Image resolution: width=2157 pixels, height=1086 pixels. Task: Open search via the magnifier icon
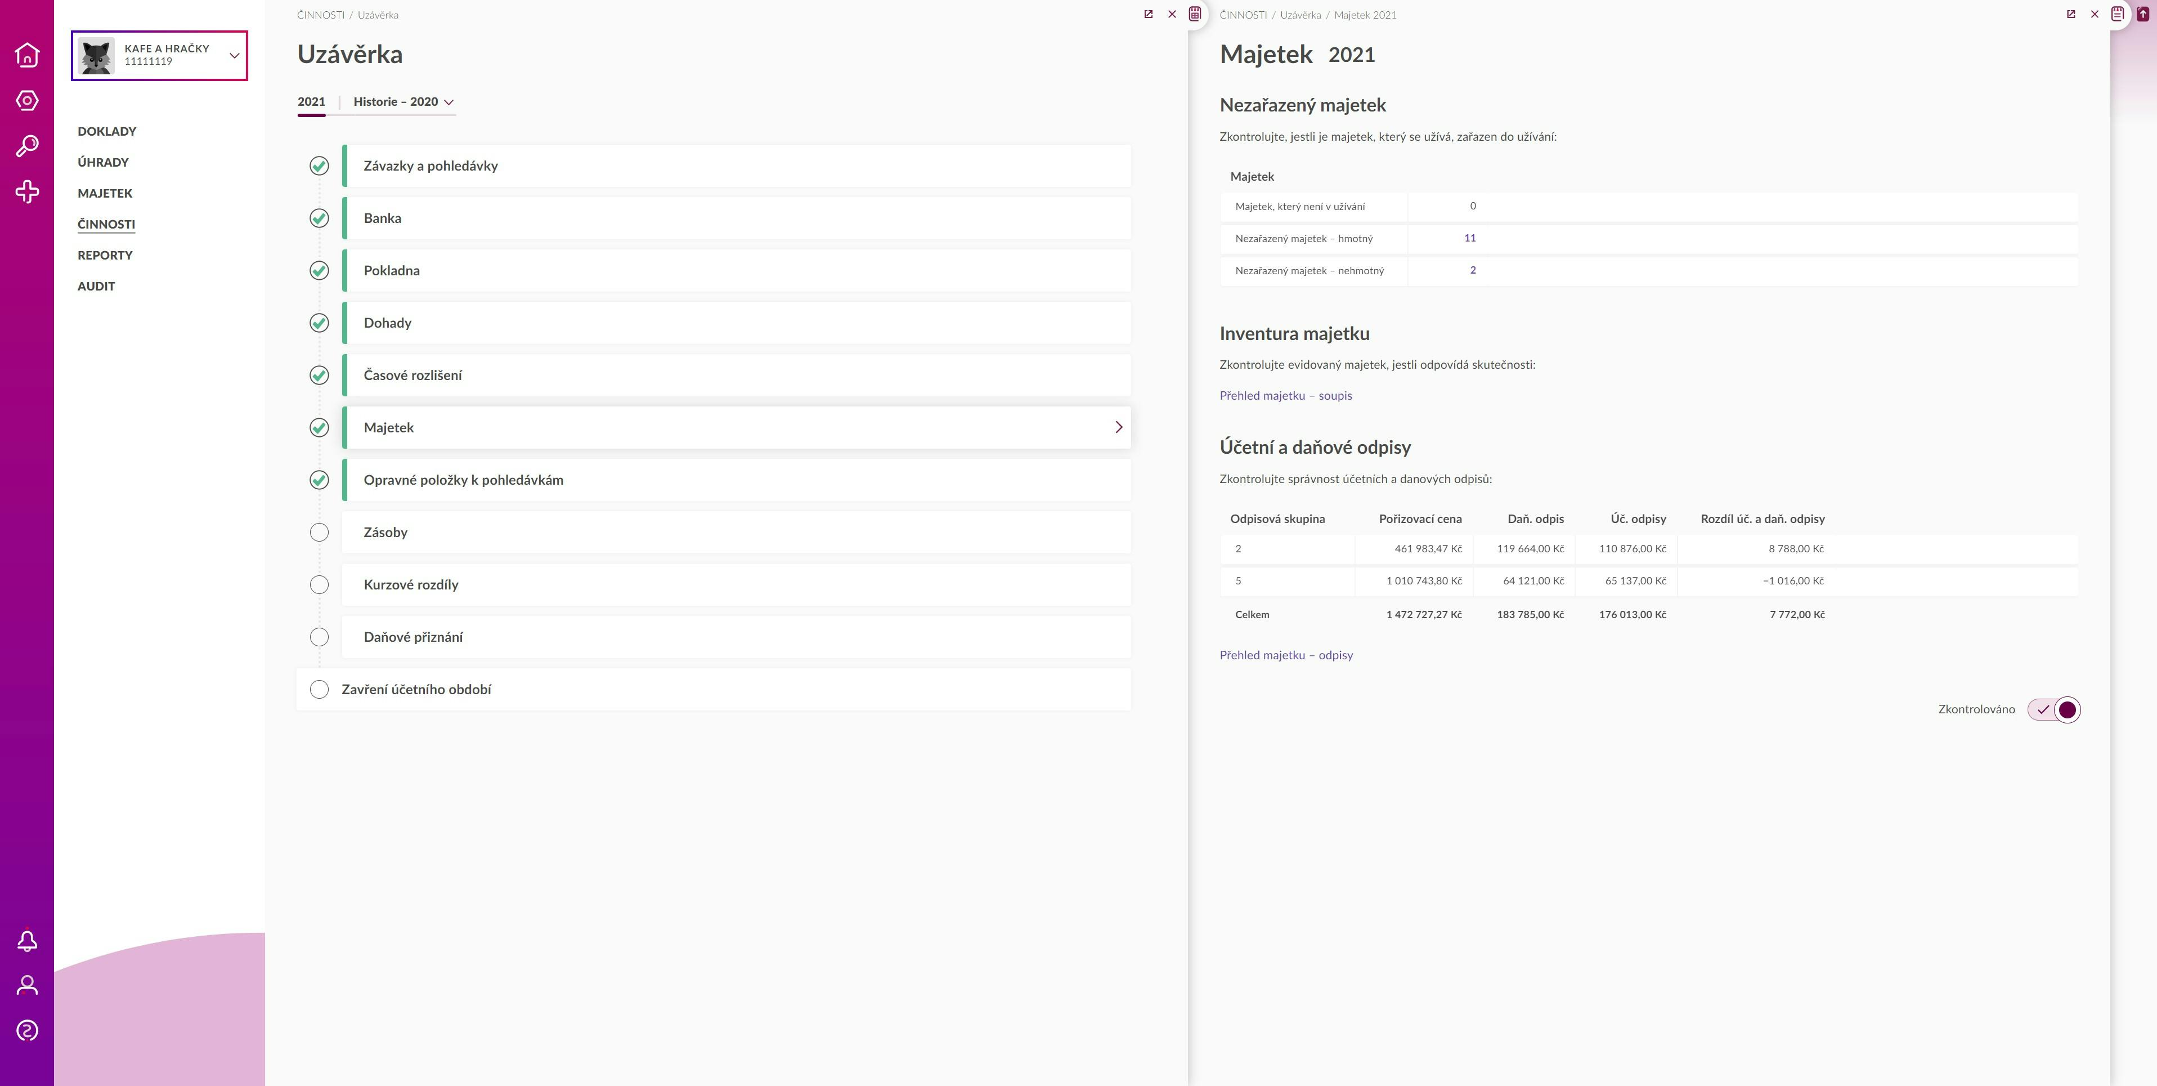(27, 146)
